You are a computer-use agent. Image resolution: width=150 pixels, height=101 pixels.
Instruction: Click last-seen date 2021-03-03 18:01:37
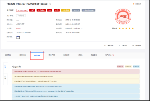(x=73, y=24)
